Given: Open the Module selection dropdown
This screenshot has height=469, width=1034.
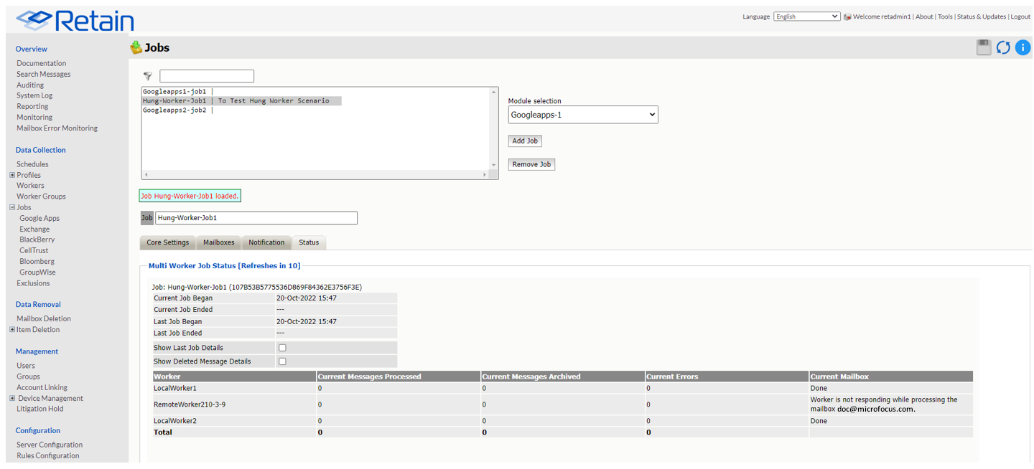Looking at the screenshot, I should [582, 115].
